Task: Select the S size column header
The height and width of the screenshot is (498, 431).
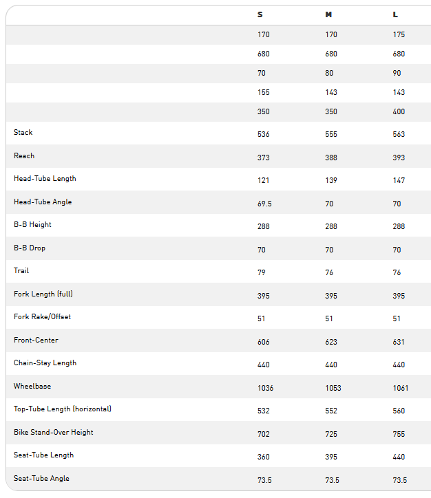Action: (x=260, y=14)
